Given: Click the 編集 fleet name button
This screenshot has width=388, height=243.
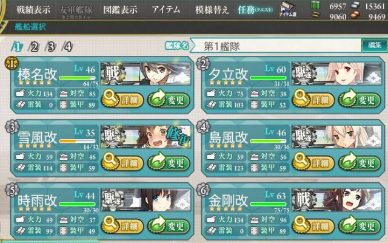Looking at the screenshot, I should 375,46.
